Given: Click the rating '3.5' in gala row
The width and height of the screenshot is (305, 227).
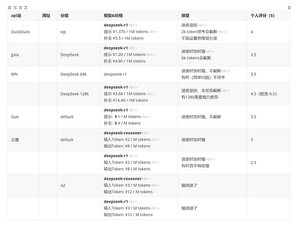Looking at the screenshot, I should pos(253,55).
